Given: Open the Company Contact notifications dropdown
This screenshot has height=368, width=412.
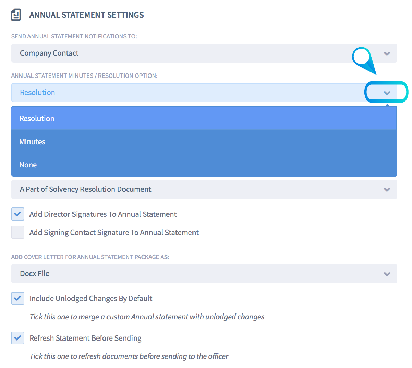Looking at the screenshot, I should pos(199,53).
